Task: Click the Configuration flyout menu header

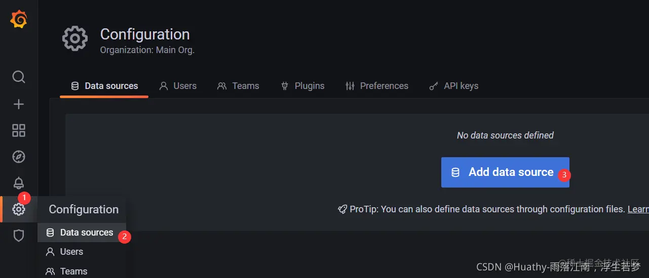Action: click(x=84, y=209)
